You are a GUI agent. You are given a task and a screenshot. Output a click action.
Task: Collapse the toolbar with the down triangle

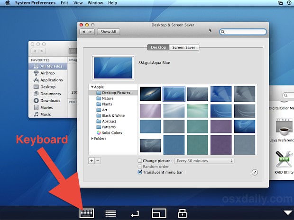(x=288, y=213)
